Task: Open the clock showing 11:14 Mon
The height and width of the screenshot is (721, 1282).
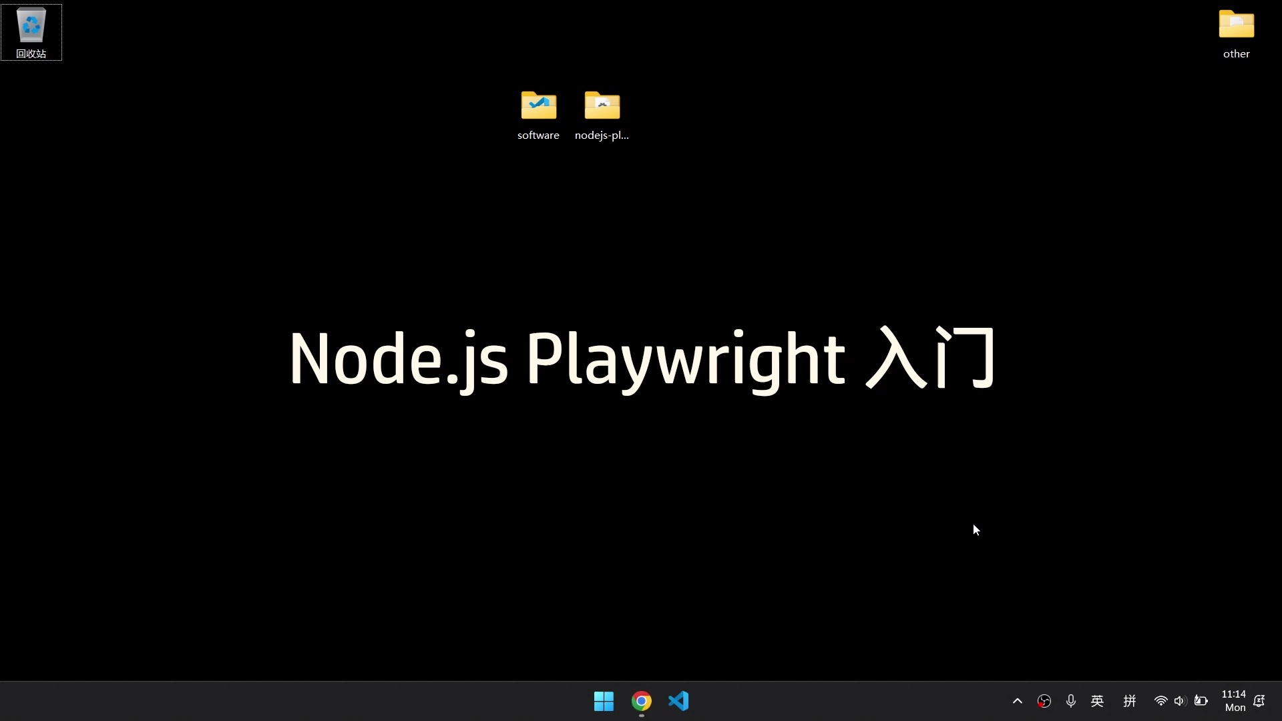Action: point(1234,702)
